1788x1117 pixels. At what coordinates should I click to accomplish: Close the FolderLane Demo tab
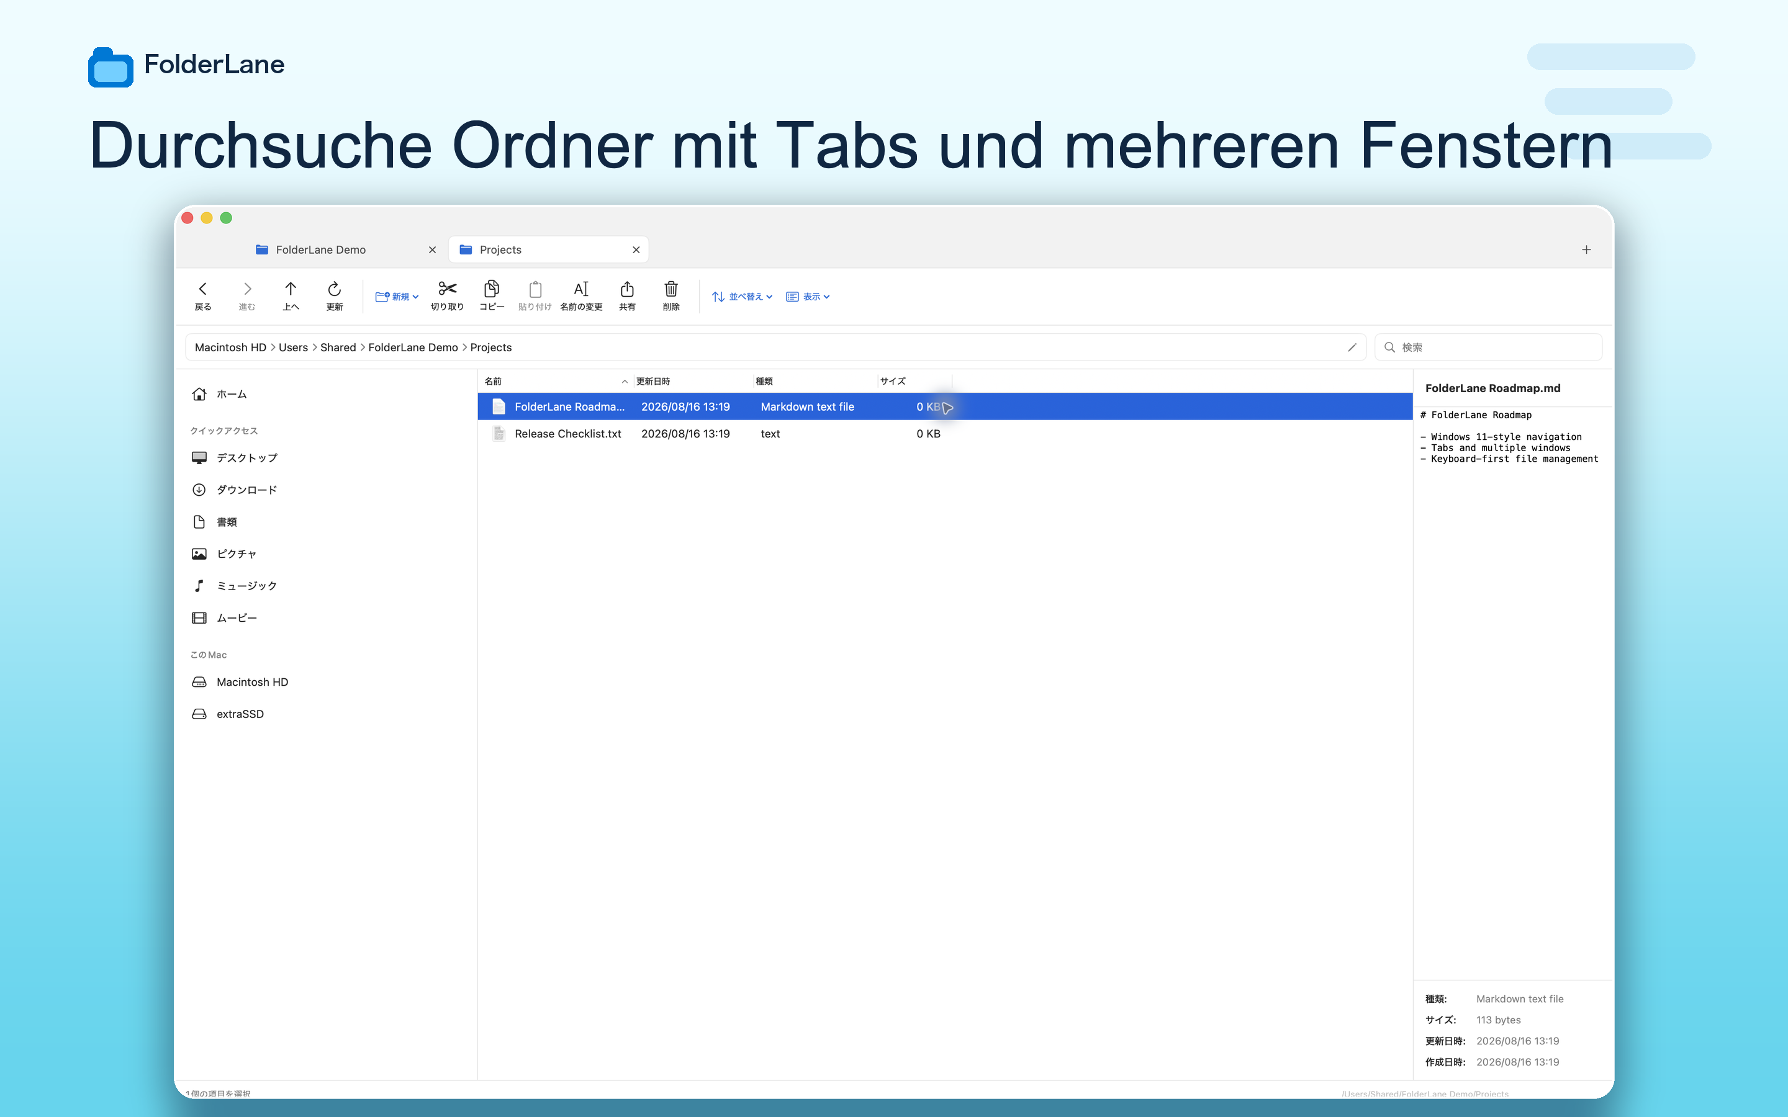click(432, 249)
